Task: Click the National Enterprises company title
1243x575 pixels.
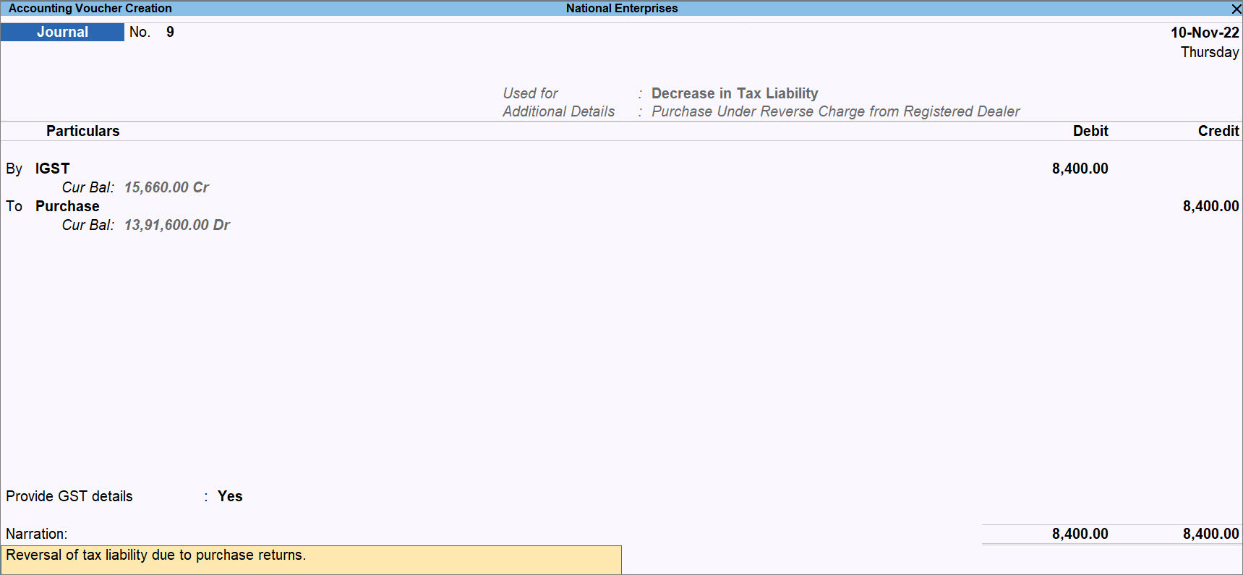Action: pos(622,9)
